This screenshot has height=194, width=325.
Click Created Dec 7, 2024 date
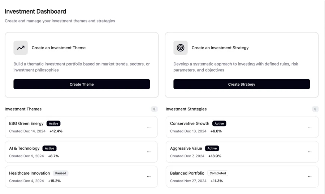pyautogui.click(x=187, y=156)
